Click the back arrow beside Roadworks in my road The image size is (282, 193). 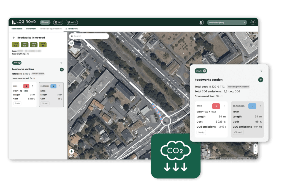[x=14, y=38]
